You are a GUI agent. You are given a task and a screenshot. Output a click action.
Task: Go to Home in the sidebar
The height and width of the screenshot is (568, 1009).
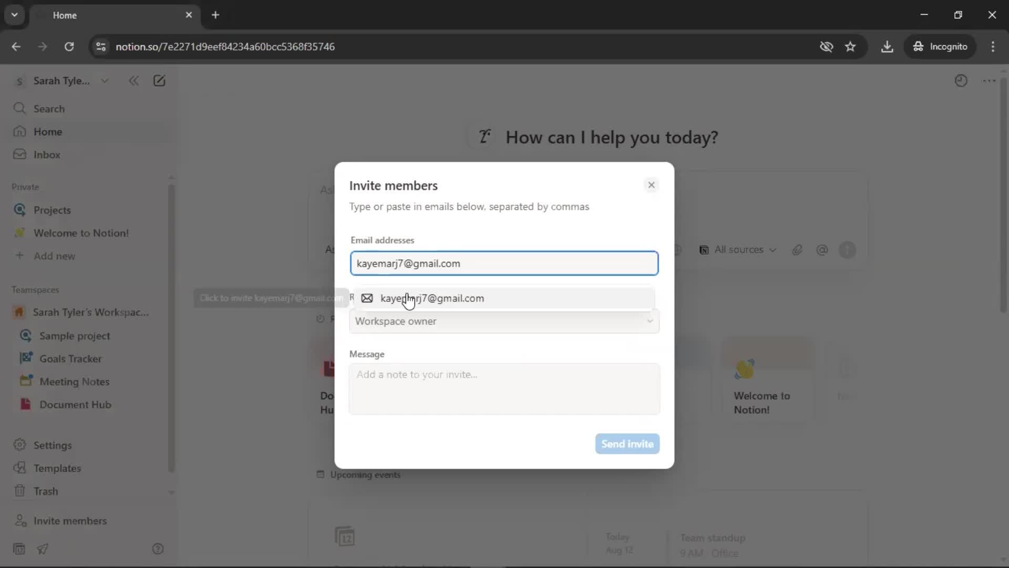point(89,132)
